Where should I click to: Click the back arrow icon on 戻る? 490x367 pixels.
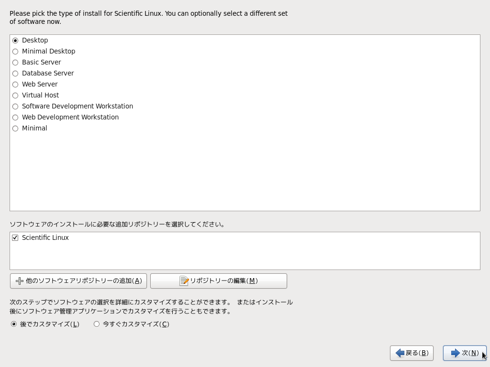[400, 353]
